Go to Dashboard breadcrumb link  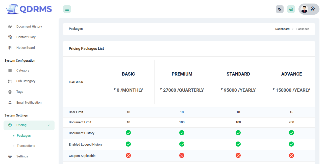point(282,29)
